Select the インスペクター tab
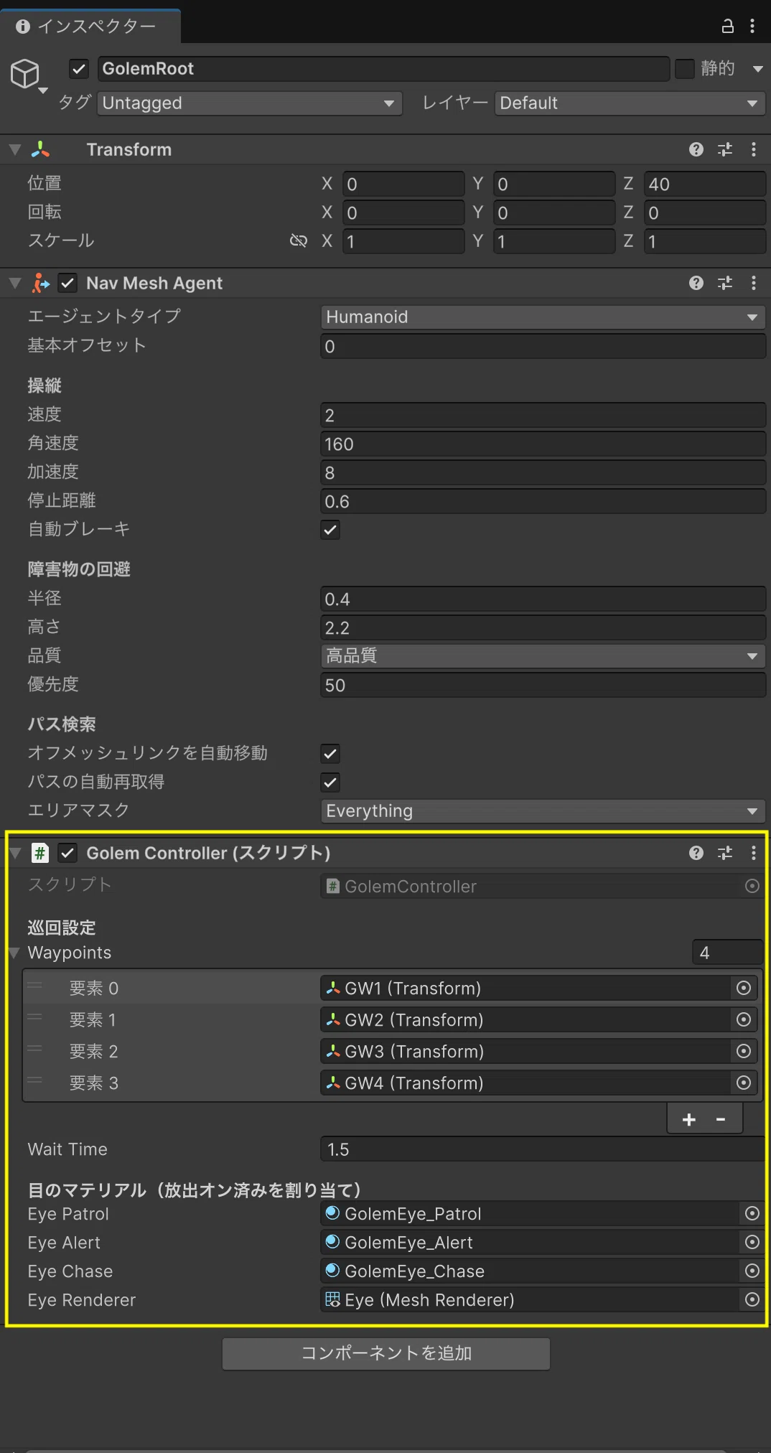Viewport: 771px width, 1453px height. coord(90,27)
